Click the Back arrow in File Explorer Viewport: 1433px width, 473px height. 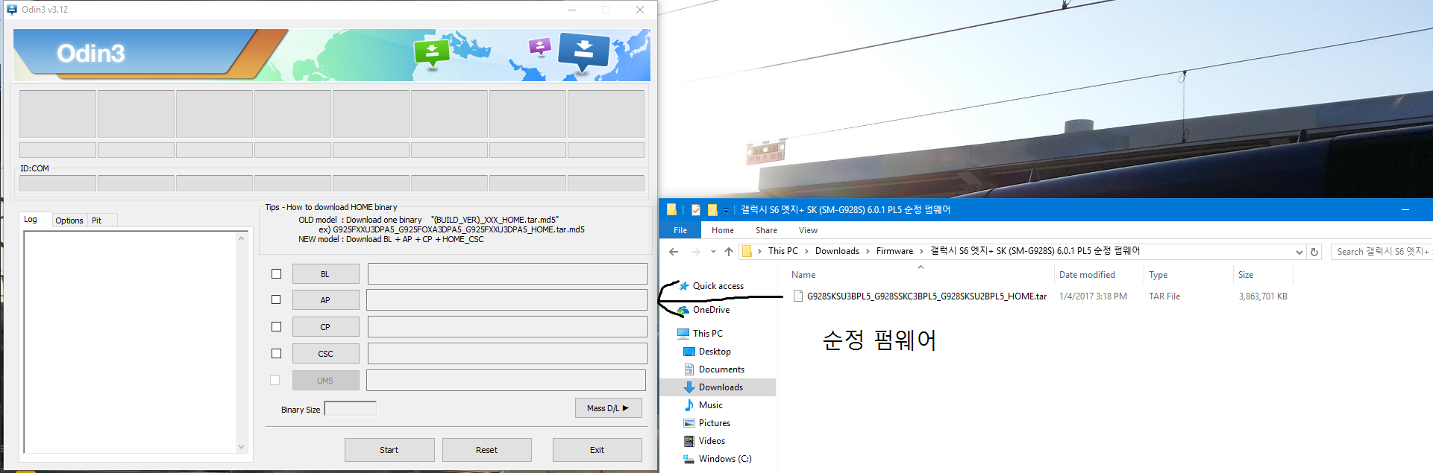[674, 252]
